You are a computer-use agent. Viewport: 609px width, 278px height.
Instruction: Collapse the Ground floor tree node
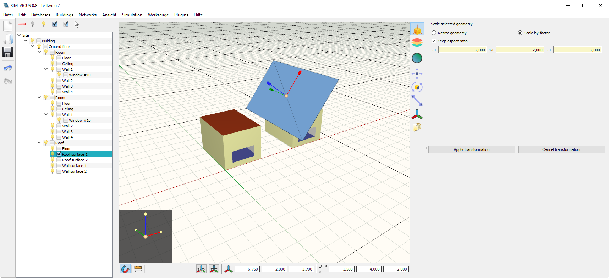[x=32, y=46]
